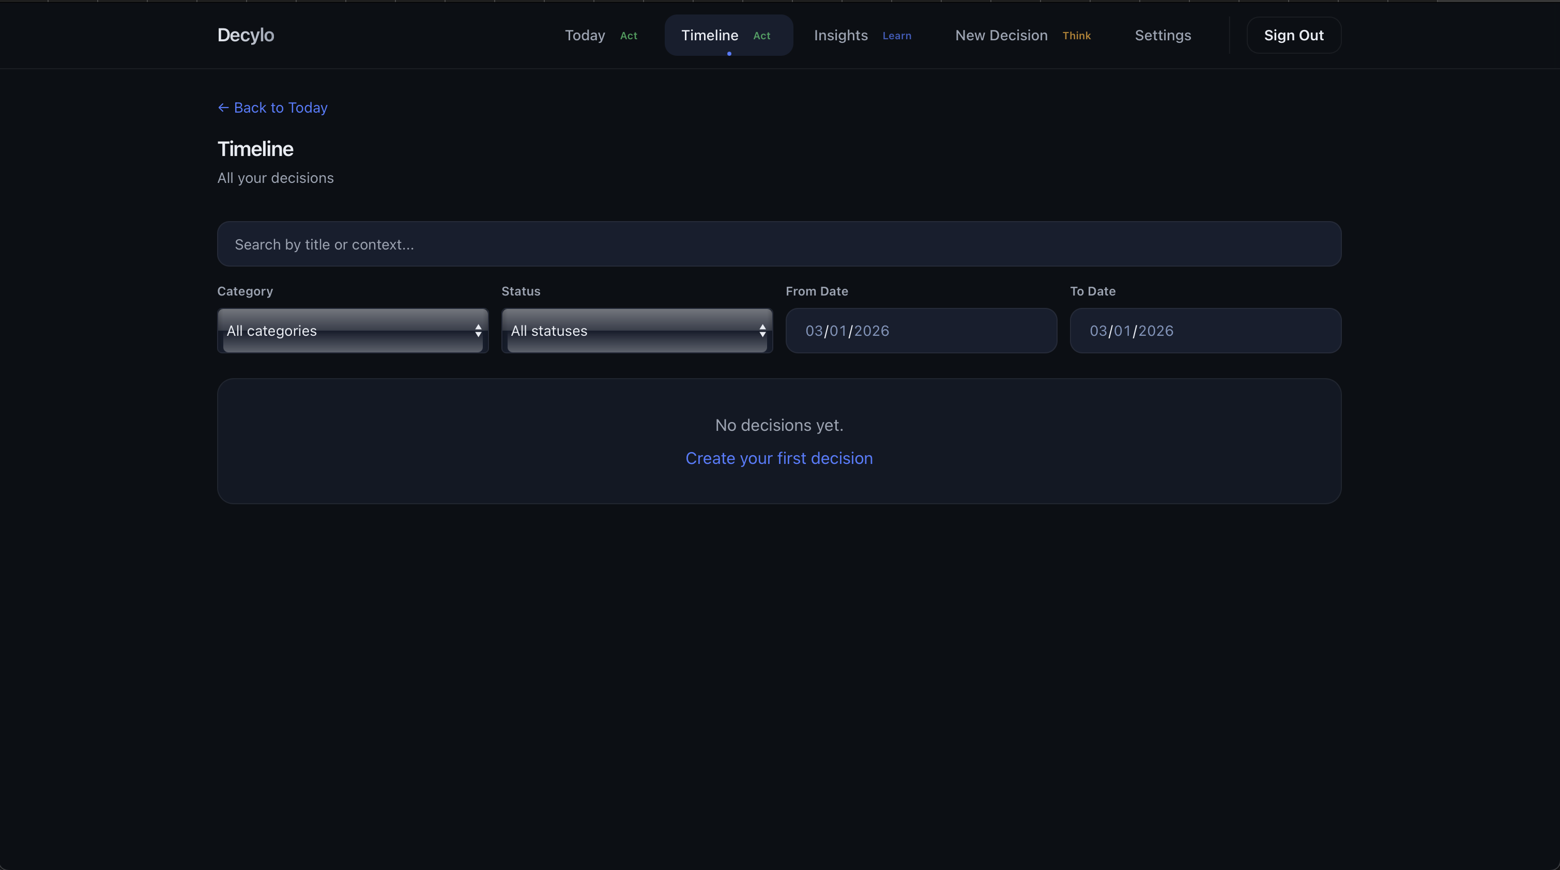
Task: Open the Today tab
Action: pyautogui.click(x=601, y=35)
